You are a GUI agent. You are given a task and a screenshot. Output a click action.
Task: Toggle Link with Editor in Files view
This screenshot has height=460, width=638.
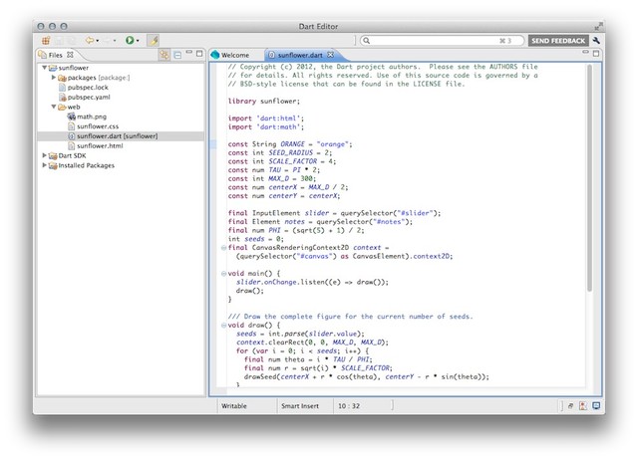(163, 55)
